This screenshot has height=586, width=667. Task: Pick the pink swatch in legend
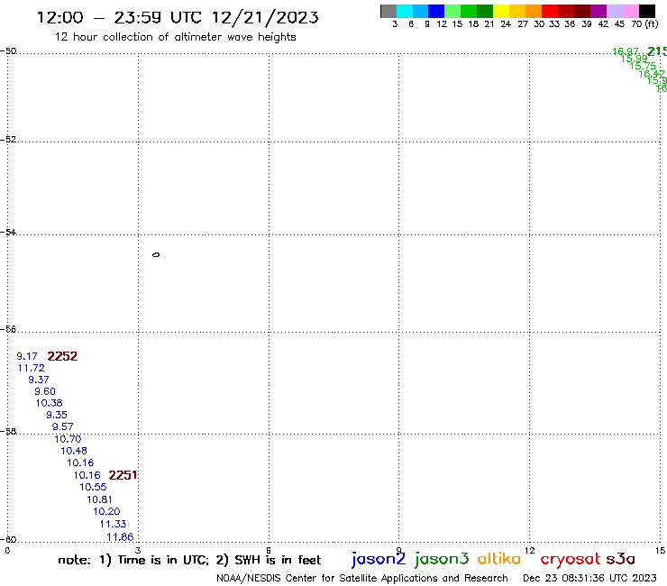(x=630, y=11)
